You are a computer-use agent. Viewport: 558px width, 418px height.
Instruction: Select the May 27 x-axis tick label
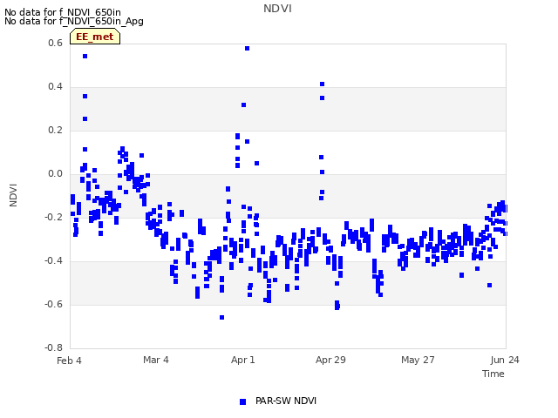pyautogui.click(x=418, y=360)
